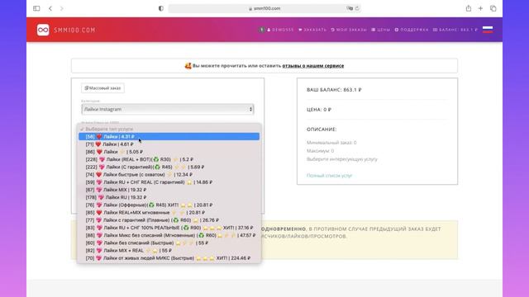The height and width of the screenshot is (297, 529).
Task: Click the Массовый заказ button
Action: pos(102,88)
